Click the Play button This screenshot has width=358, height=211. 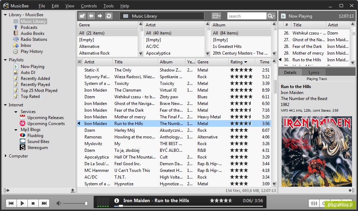(22, 203)
